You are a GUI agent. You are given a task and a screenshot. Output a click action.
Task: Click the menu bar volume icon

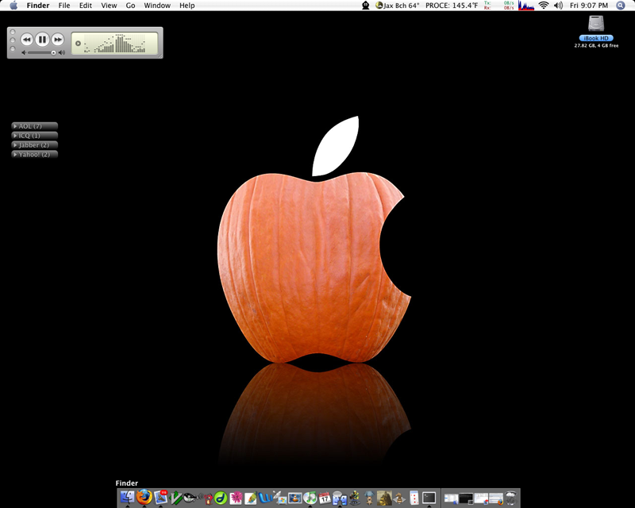pos(559,6)
